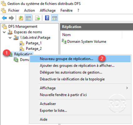Select Partage_2 in the tree
This screenshot has height=125, width=133.
34,49
